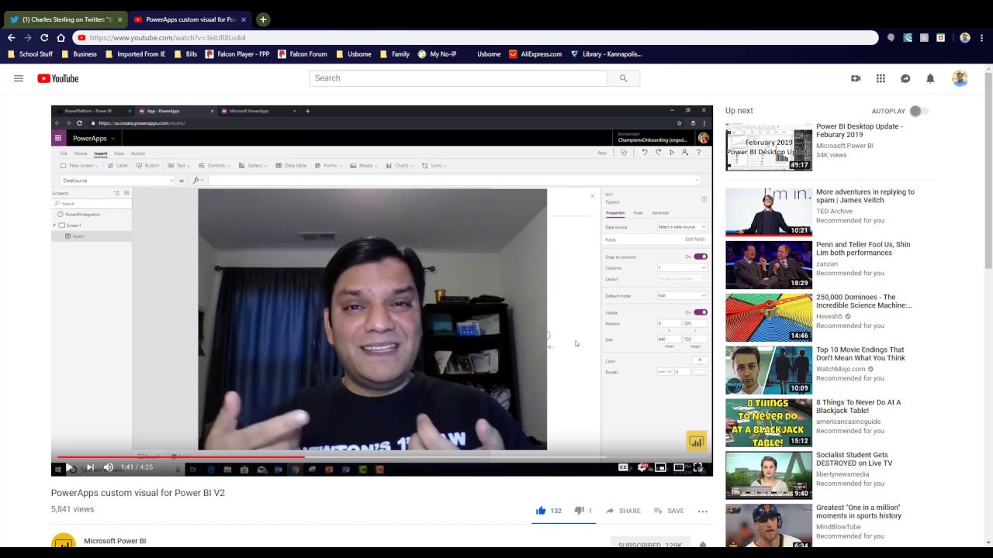Image resolution: width=993 pixels, height=558 pixels.
Task: Open Socialist Student Gets DESTROYED video title
Action: coord(854,460)
